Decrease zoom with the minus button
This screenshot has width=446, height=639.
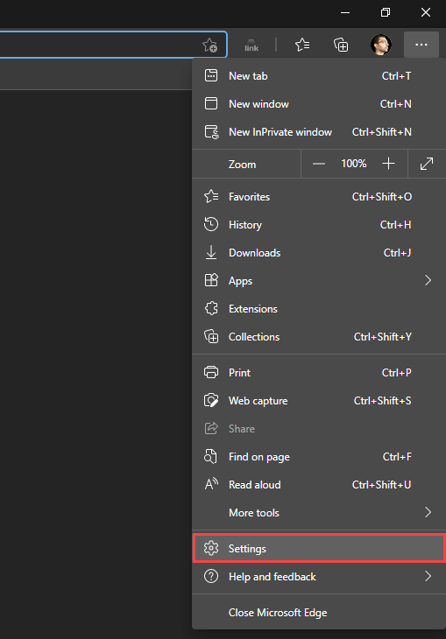(x=319, y=164)
